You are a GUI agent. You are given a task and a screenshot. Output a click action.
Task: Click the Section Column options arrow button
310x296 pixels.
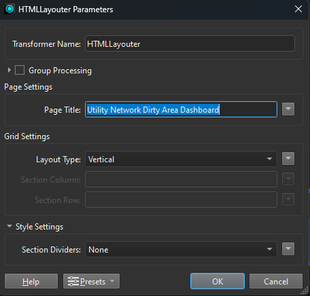tap(288, 179)
